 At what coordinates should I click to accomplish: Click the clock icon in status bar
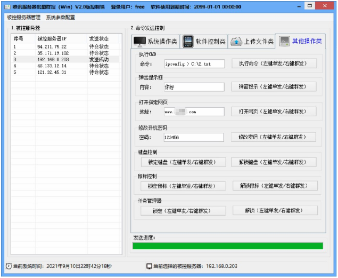pyautogui.click(x=9, y=266)
